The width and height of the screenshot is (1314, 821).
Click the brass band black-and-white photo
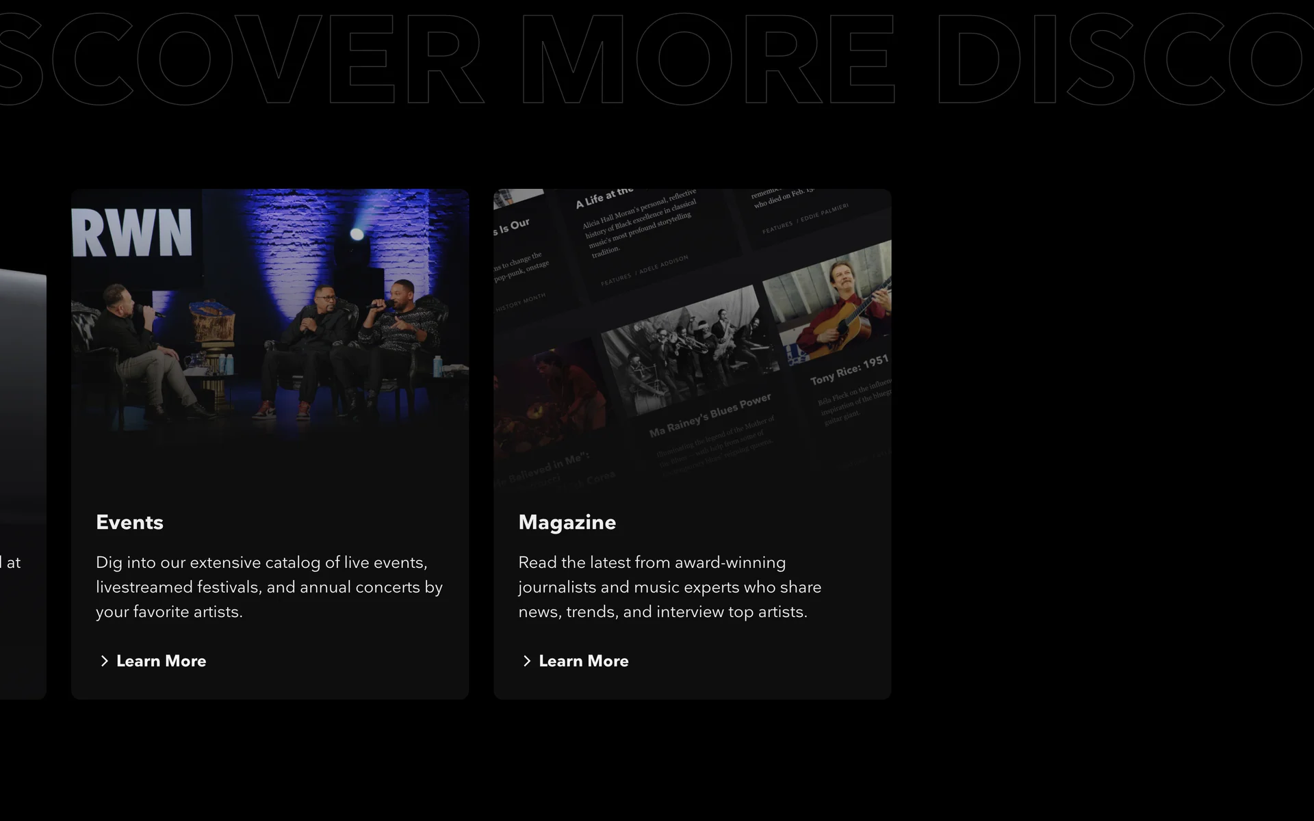click(x=688, y=349)
